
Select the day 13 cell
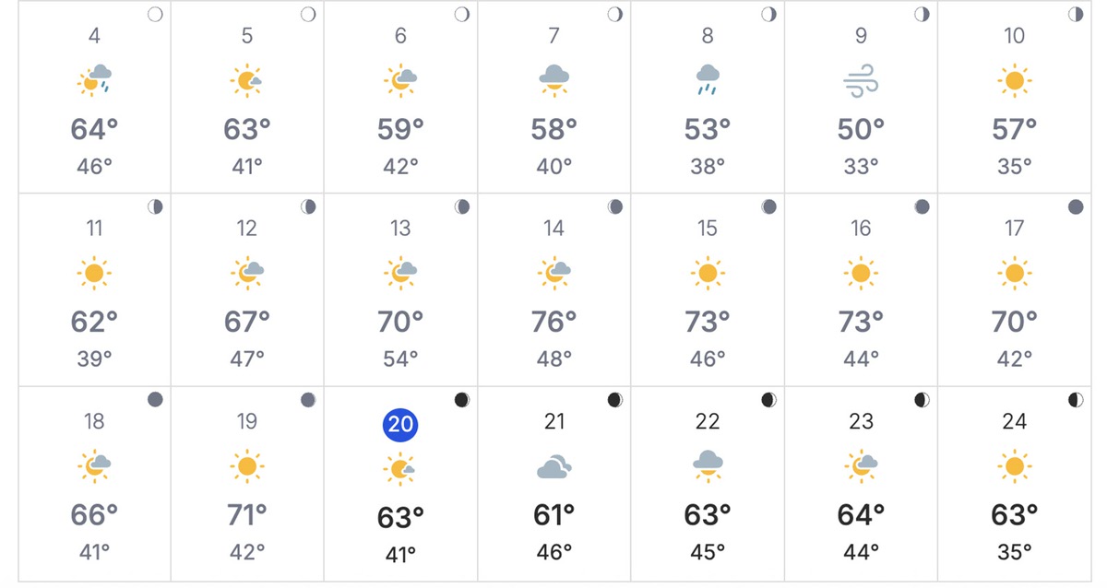tap(399, 290)
